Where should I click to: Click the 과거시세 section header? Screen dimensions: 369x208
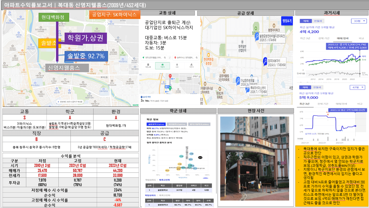[332, 13]
